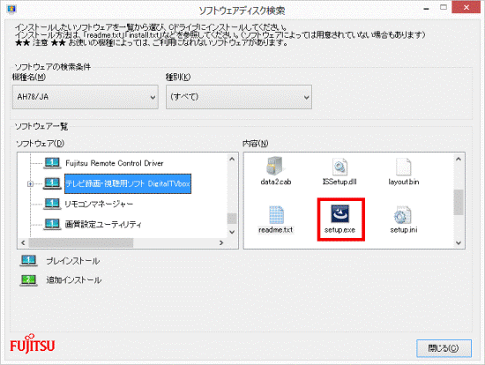Click the 種別(K) label
The width and height of the screenshot is (485, 365).
point(178,77)
